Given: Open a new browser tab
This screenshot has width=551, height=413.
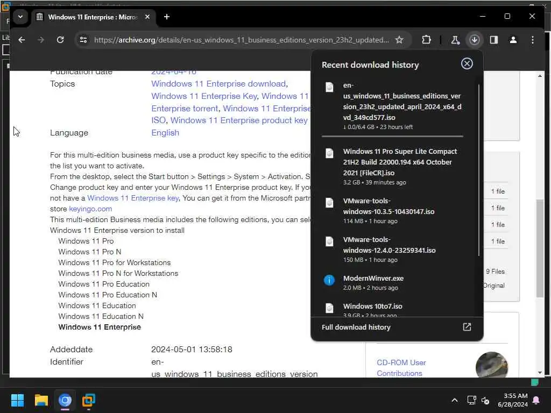Looking at the screenshot, I should tap(167, 17).
